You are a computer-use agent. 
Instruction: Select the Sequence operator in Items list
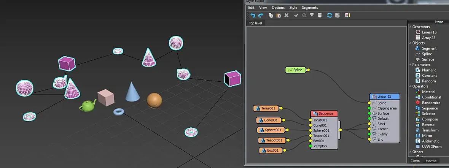427,108
